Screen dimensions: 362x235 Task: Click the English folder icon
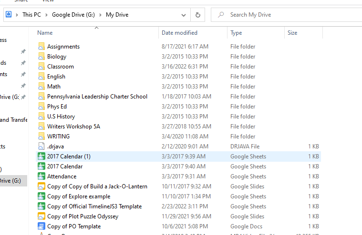coord(41,77)
